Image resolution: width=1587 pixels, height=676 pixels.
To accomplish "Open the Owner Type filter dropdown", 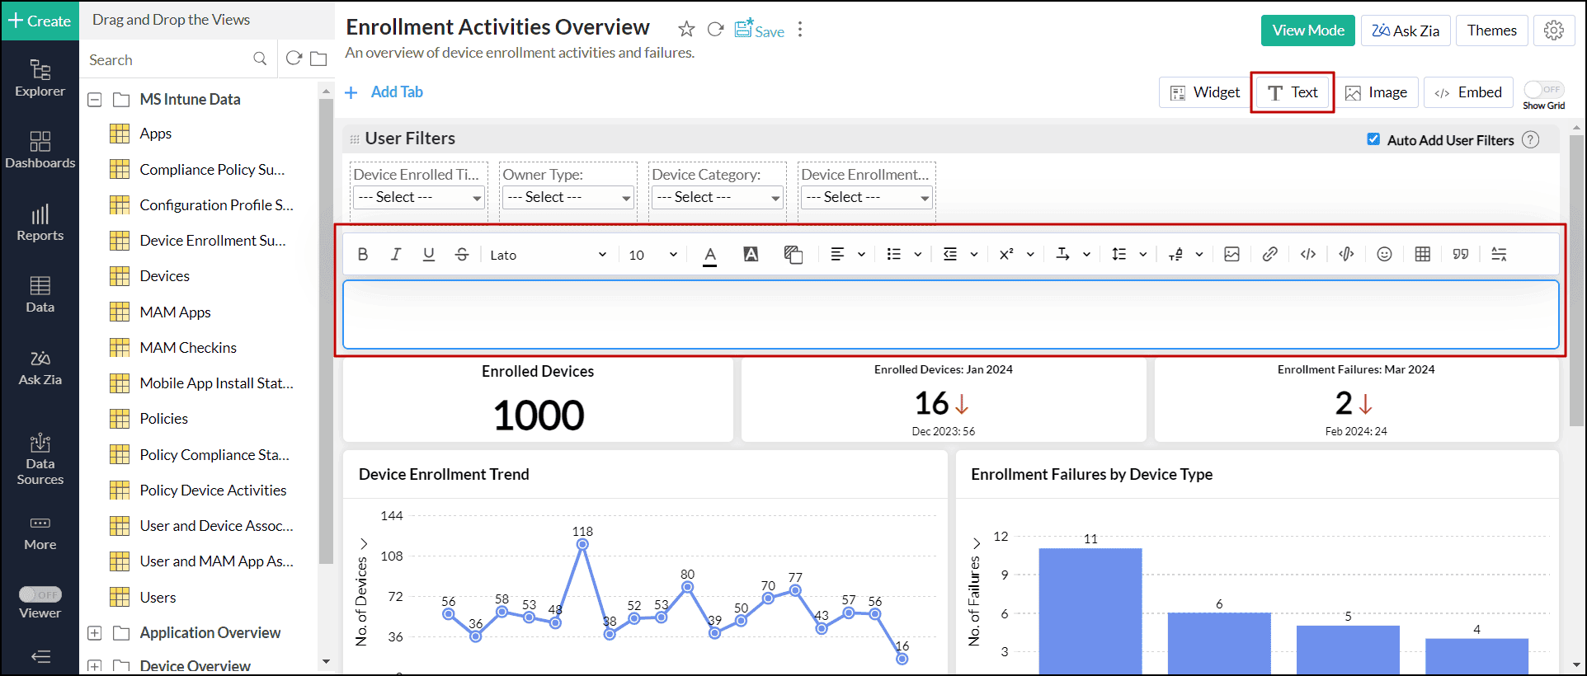I will click(x=567, y=197).
